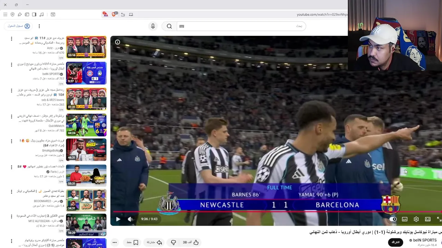The image size is (442, 248).
Task: Open options menu for Faris video
Action: click(x=11, y=167)
